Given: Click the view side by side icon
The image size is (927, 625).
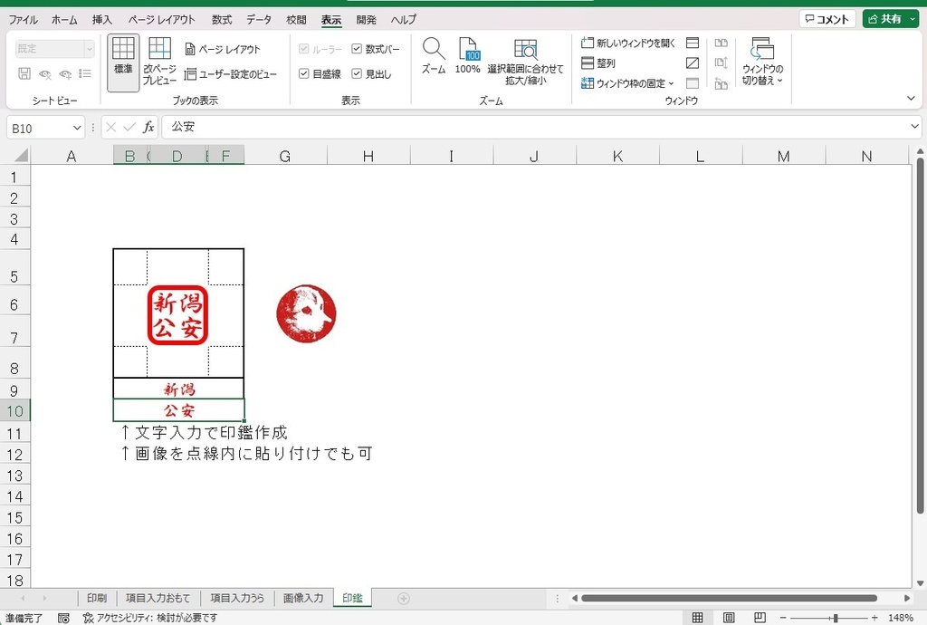Looking at the screenshot, I should [721, 43].
